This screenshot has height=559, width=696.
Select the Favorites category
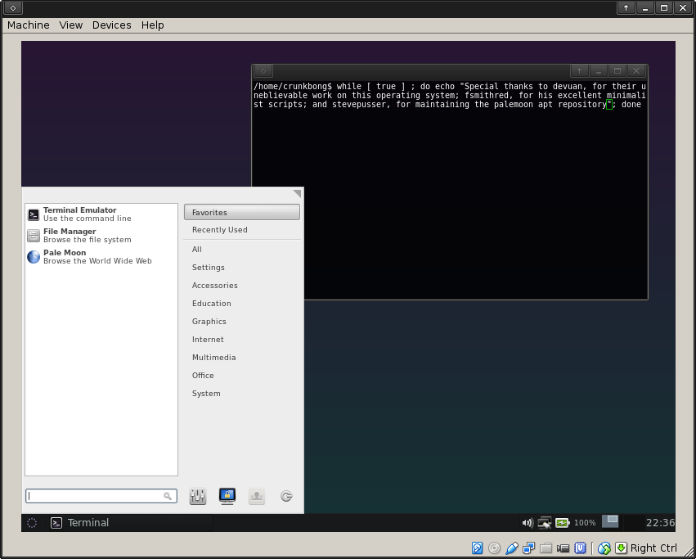pos(241,212)
